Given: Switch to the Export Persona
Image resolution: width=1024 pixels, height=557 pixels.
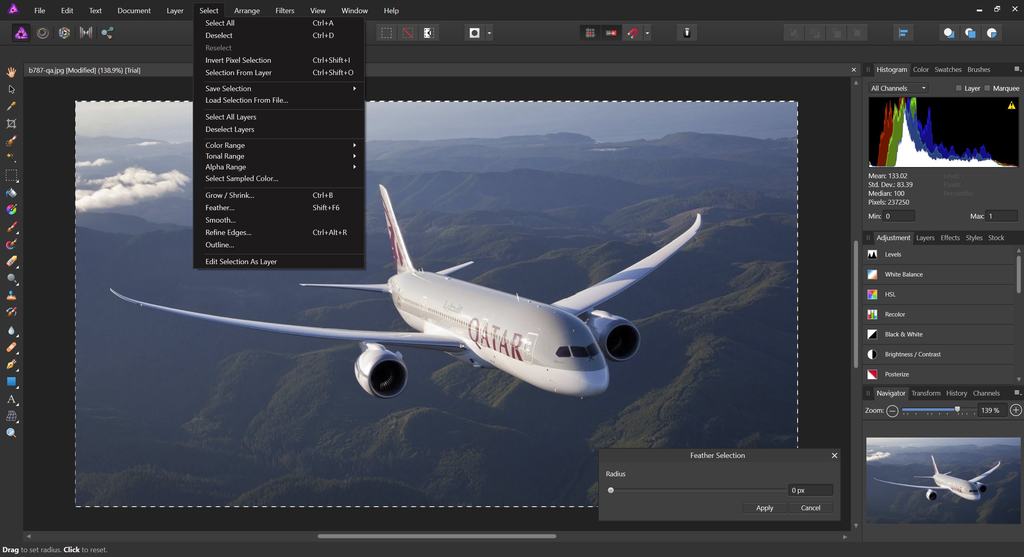Looking at the screenshot, I should tap(107, 33).
